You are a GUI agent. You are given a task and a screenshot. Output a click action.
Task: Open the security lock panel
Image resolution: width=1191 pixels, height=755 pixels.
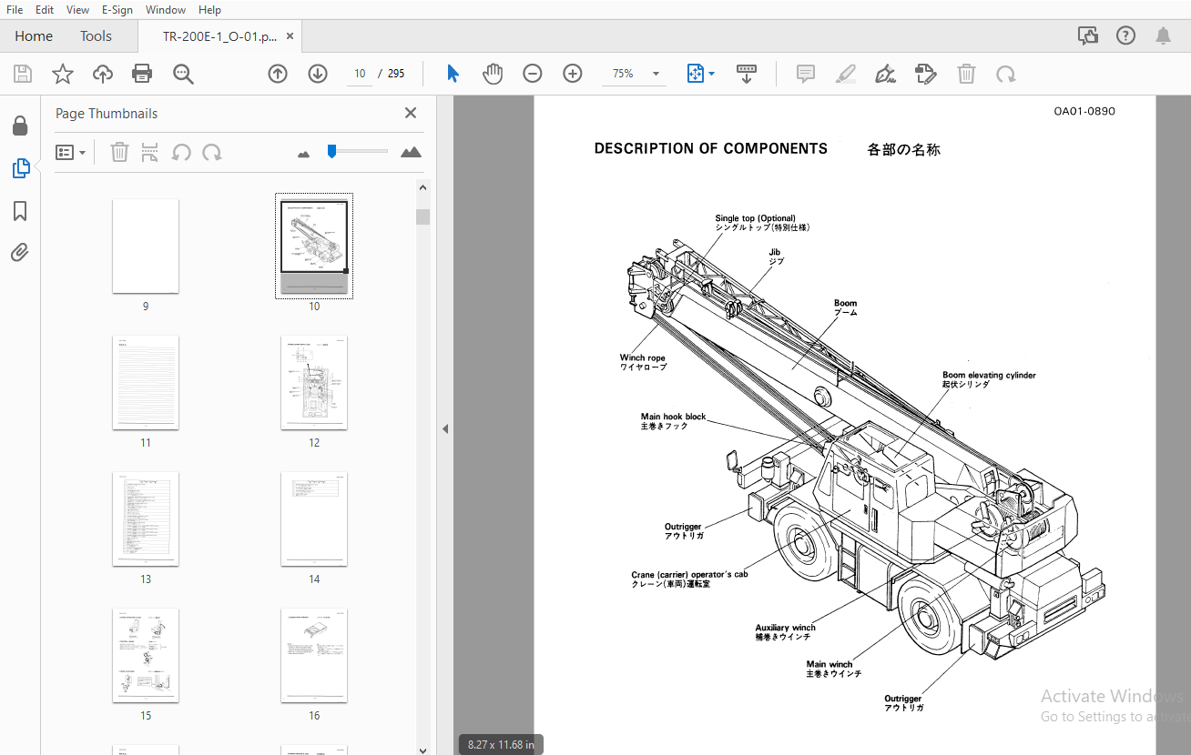point(20,126)
